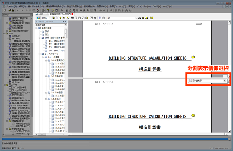Close the 計算結果 tab with red X
233x151 pixels.
coord(73,14)
